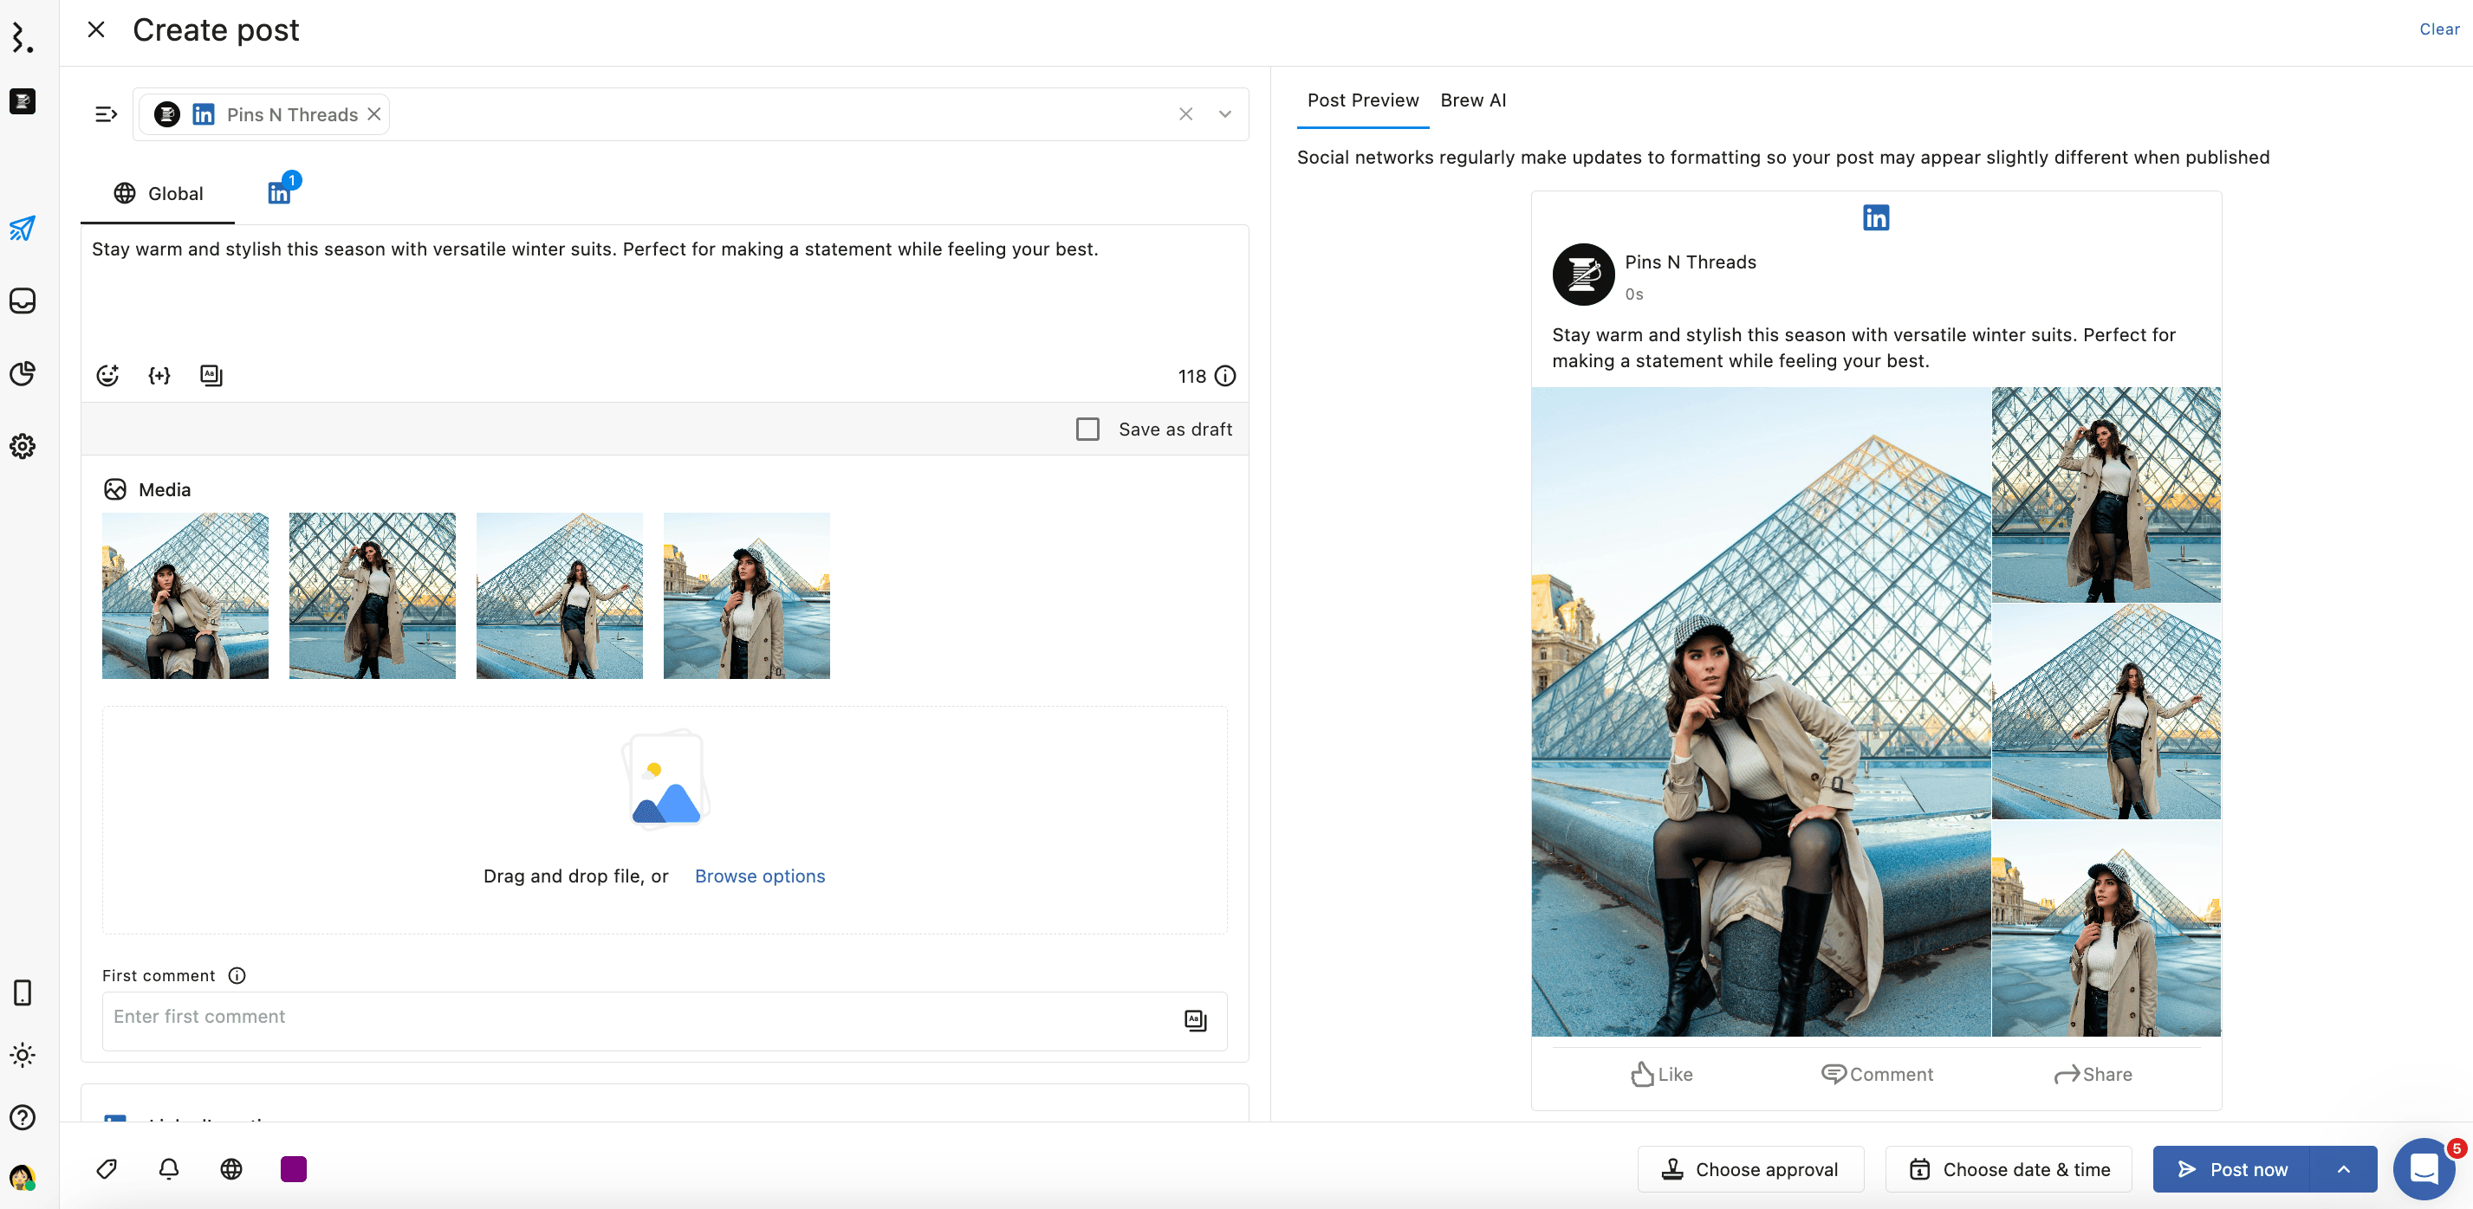Screen dimensions: 2473x1209
Task: Open the analytics pie chart sidebar icon
Action: tap(22, 373)
